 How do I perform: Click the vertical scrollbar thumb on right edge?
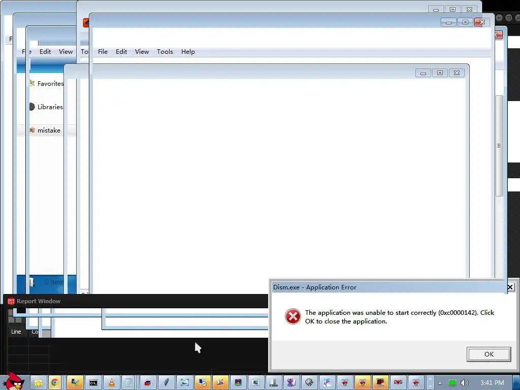pos(499,146)
